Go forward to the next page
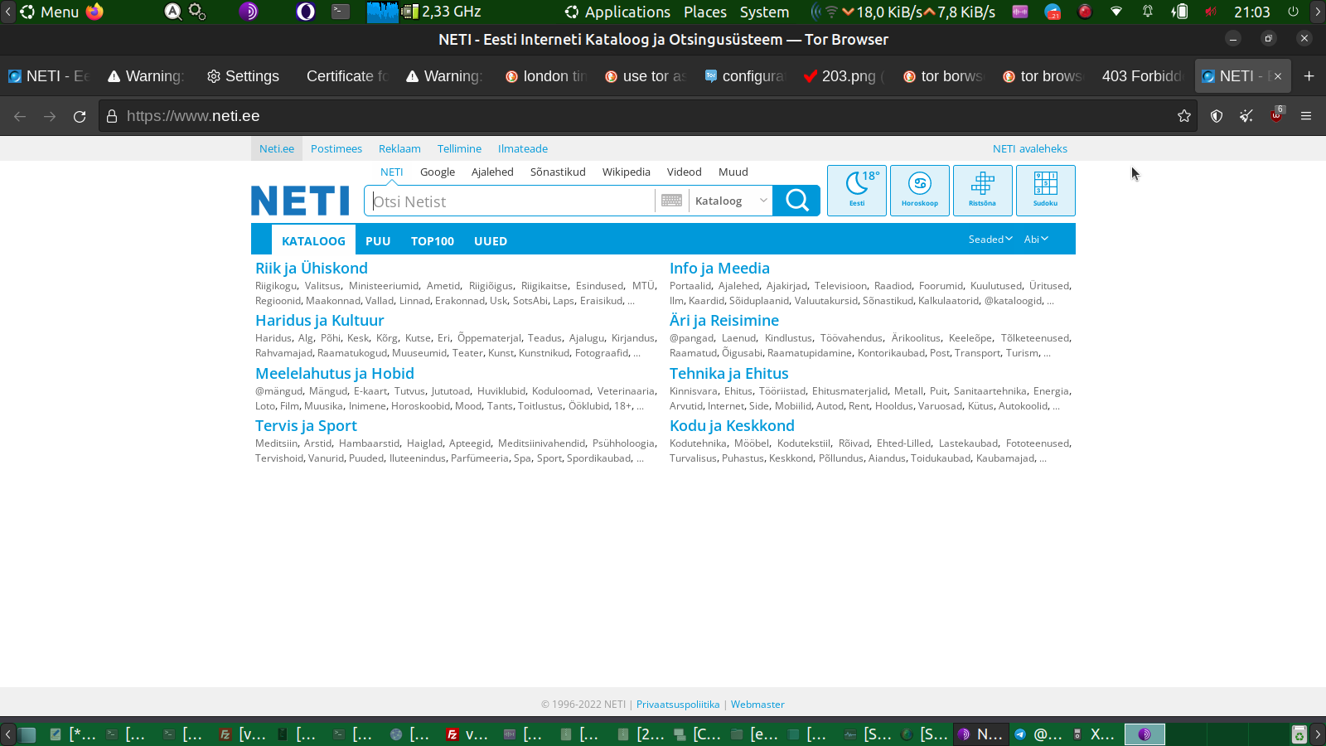This screenshot has height=746, width=1326. 50,116
